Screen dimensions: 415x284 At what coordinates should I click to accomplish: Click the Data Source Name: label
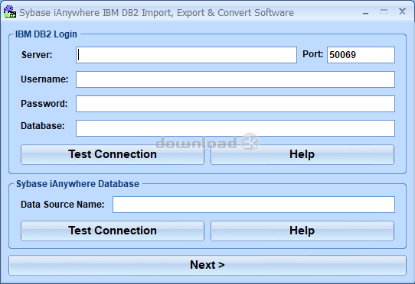(x=63, y=205)
